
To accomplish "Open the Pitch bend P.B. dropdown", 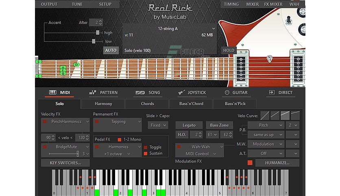I will pyautogui.click(x=266, y=125).
